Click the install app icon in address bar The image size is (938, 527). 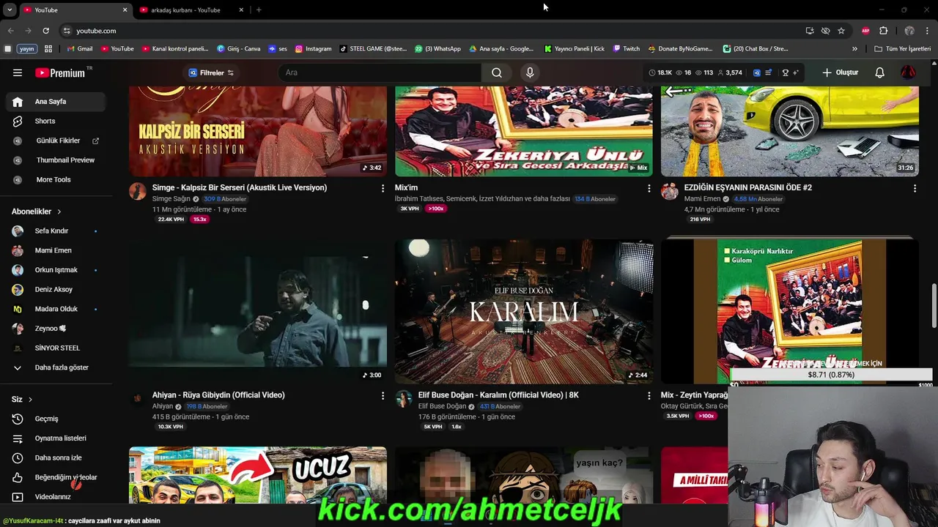coord(810,31)
